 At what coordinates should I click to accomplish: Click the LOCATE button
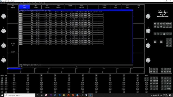pos(167,40)
